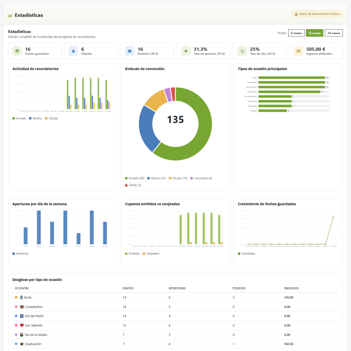Click the Datos de demostración activos badge
The image size is (351, 351).
[317, 14]
